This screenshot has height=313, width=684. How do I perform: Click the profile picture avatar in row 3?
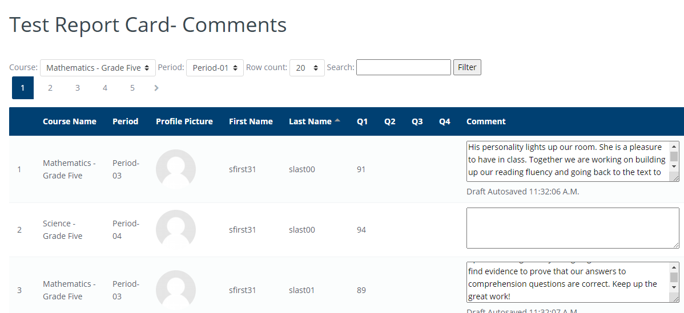click(176, 290)
